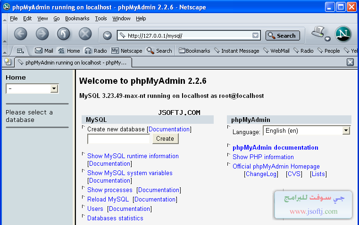Open Radio headphones item in toolbar

pos(95,51)
